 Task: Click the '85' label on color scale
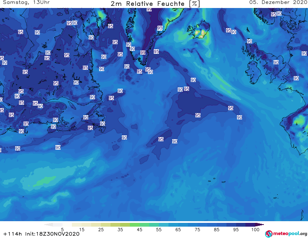coord(217,230)
